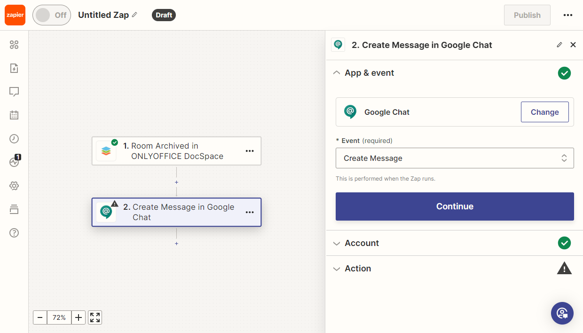Open the settings gear in the sidebar
The width and height of the screenshot is (583, 333).
coord(14,186)
